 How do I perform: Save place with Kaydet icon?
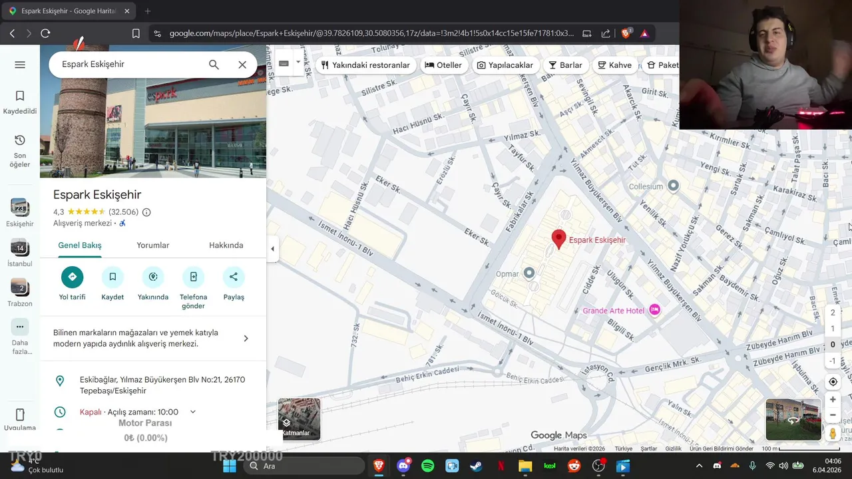[112, 277]
